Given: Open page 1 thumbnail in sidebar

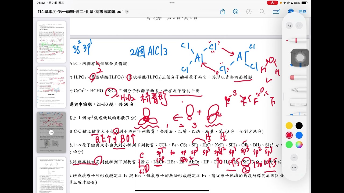Looking at the screenshot, I should (x=51, y=42).
